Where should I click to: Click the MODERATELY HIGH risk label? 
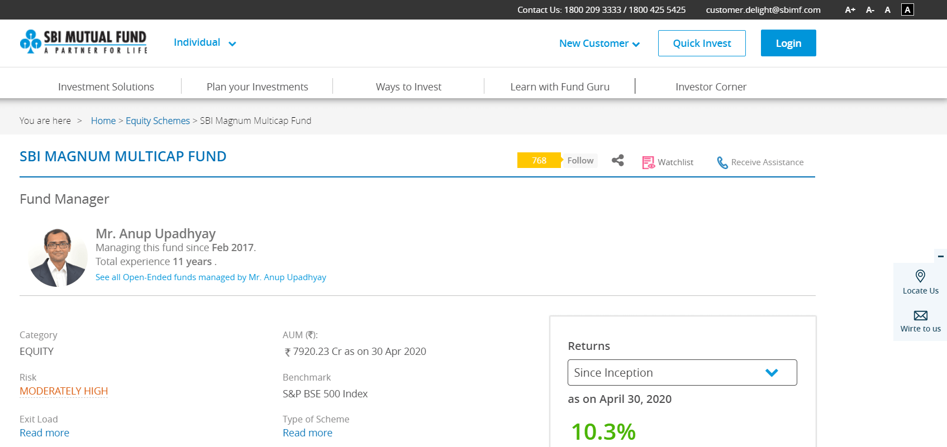click(x=64, y=391)
